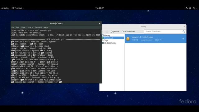
Task: Click the magnifier search icon in Library
Action: (184, 31)
